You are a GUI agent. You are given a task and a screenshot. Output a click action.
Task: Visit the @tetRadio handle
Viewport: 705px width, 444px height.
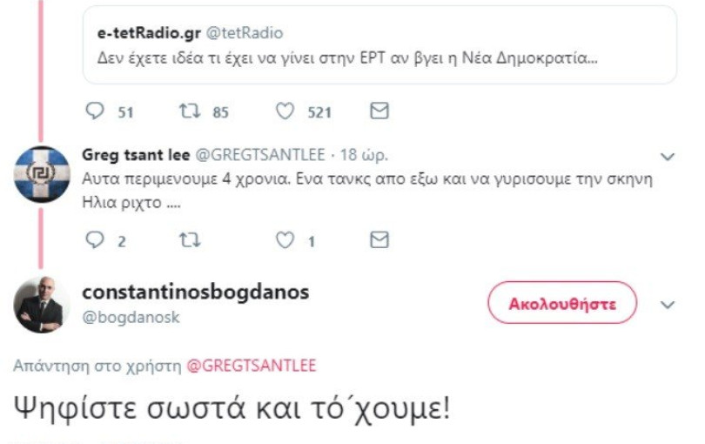click(244, 33)
